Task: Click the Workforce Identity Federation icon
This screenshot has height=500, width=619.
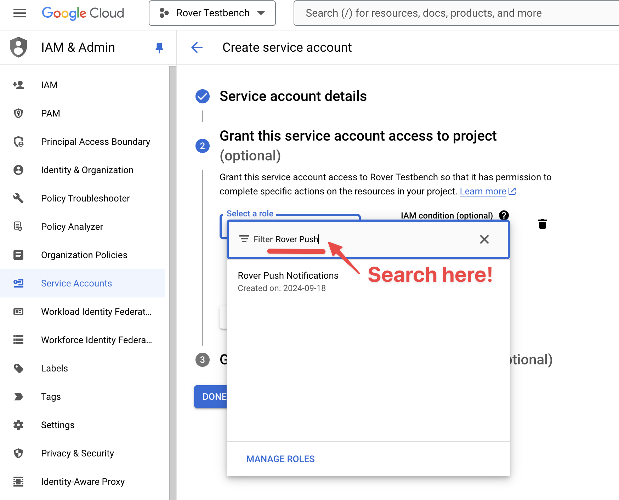Action: click(18, 340)
